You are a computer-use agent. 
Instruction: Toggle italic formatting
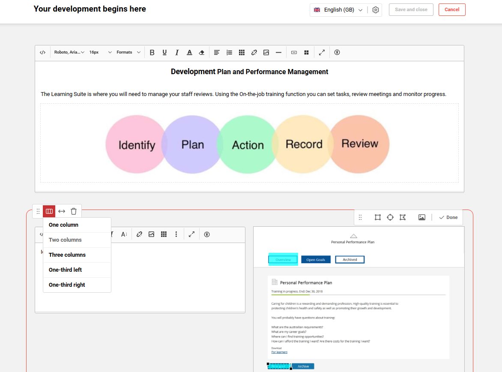pos(177,52)
